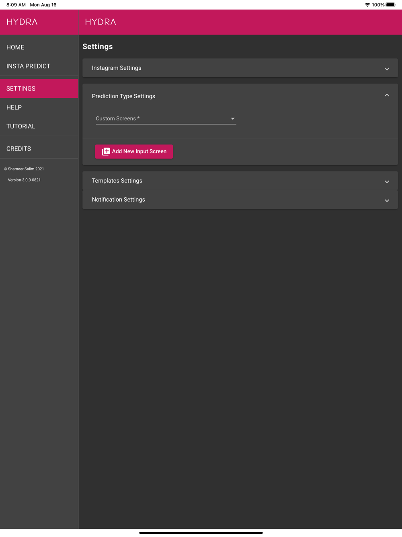Viewport: 402px width, 537px height.
Task: Click the plus icon on Add New Input Screen
Action: click(x=106, y=151)
